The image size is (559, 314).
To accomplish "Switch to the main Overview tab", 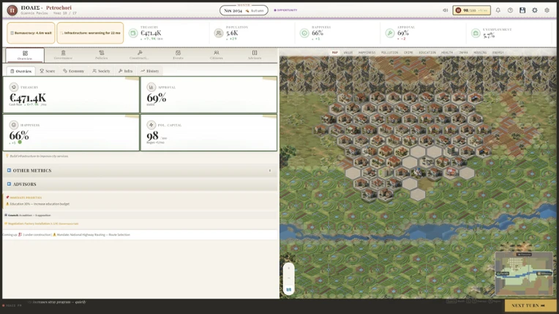I will (x=25, y=55).
